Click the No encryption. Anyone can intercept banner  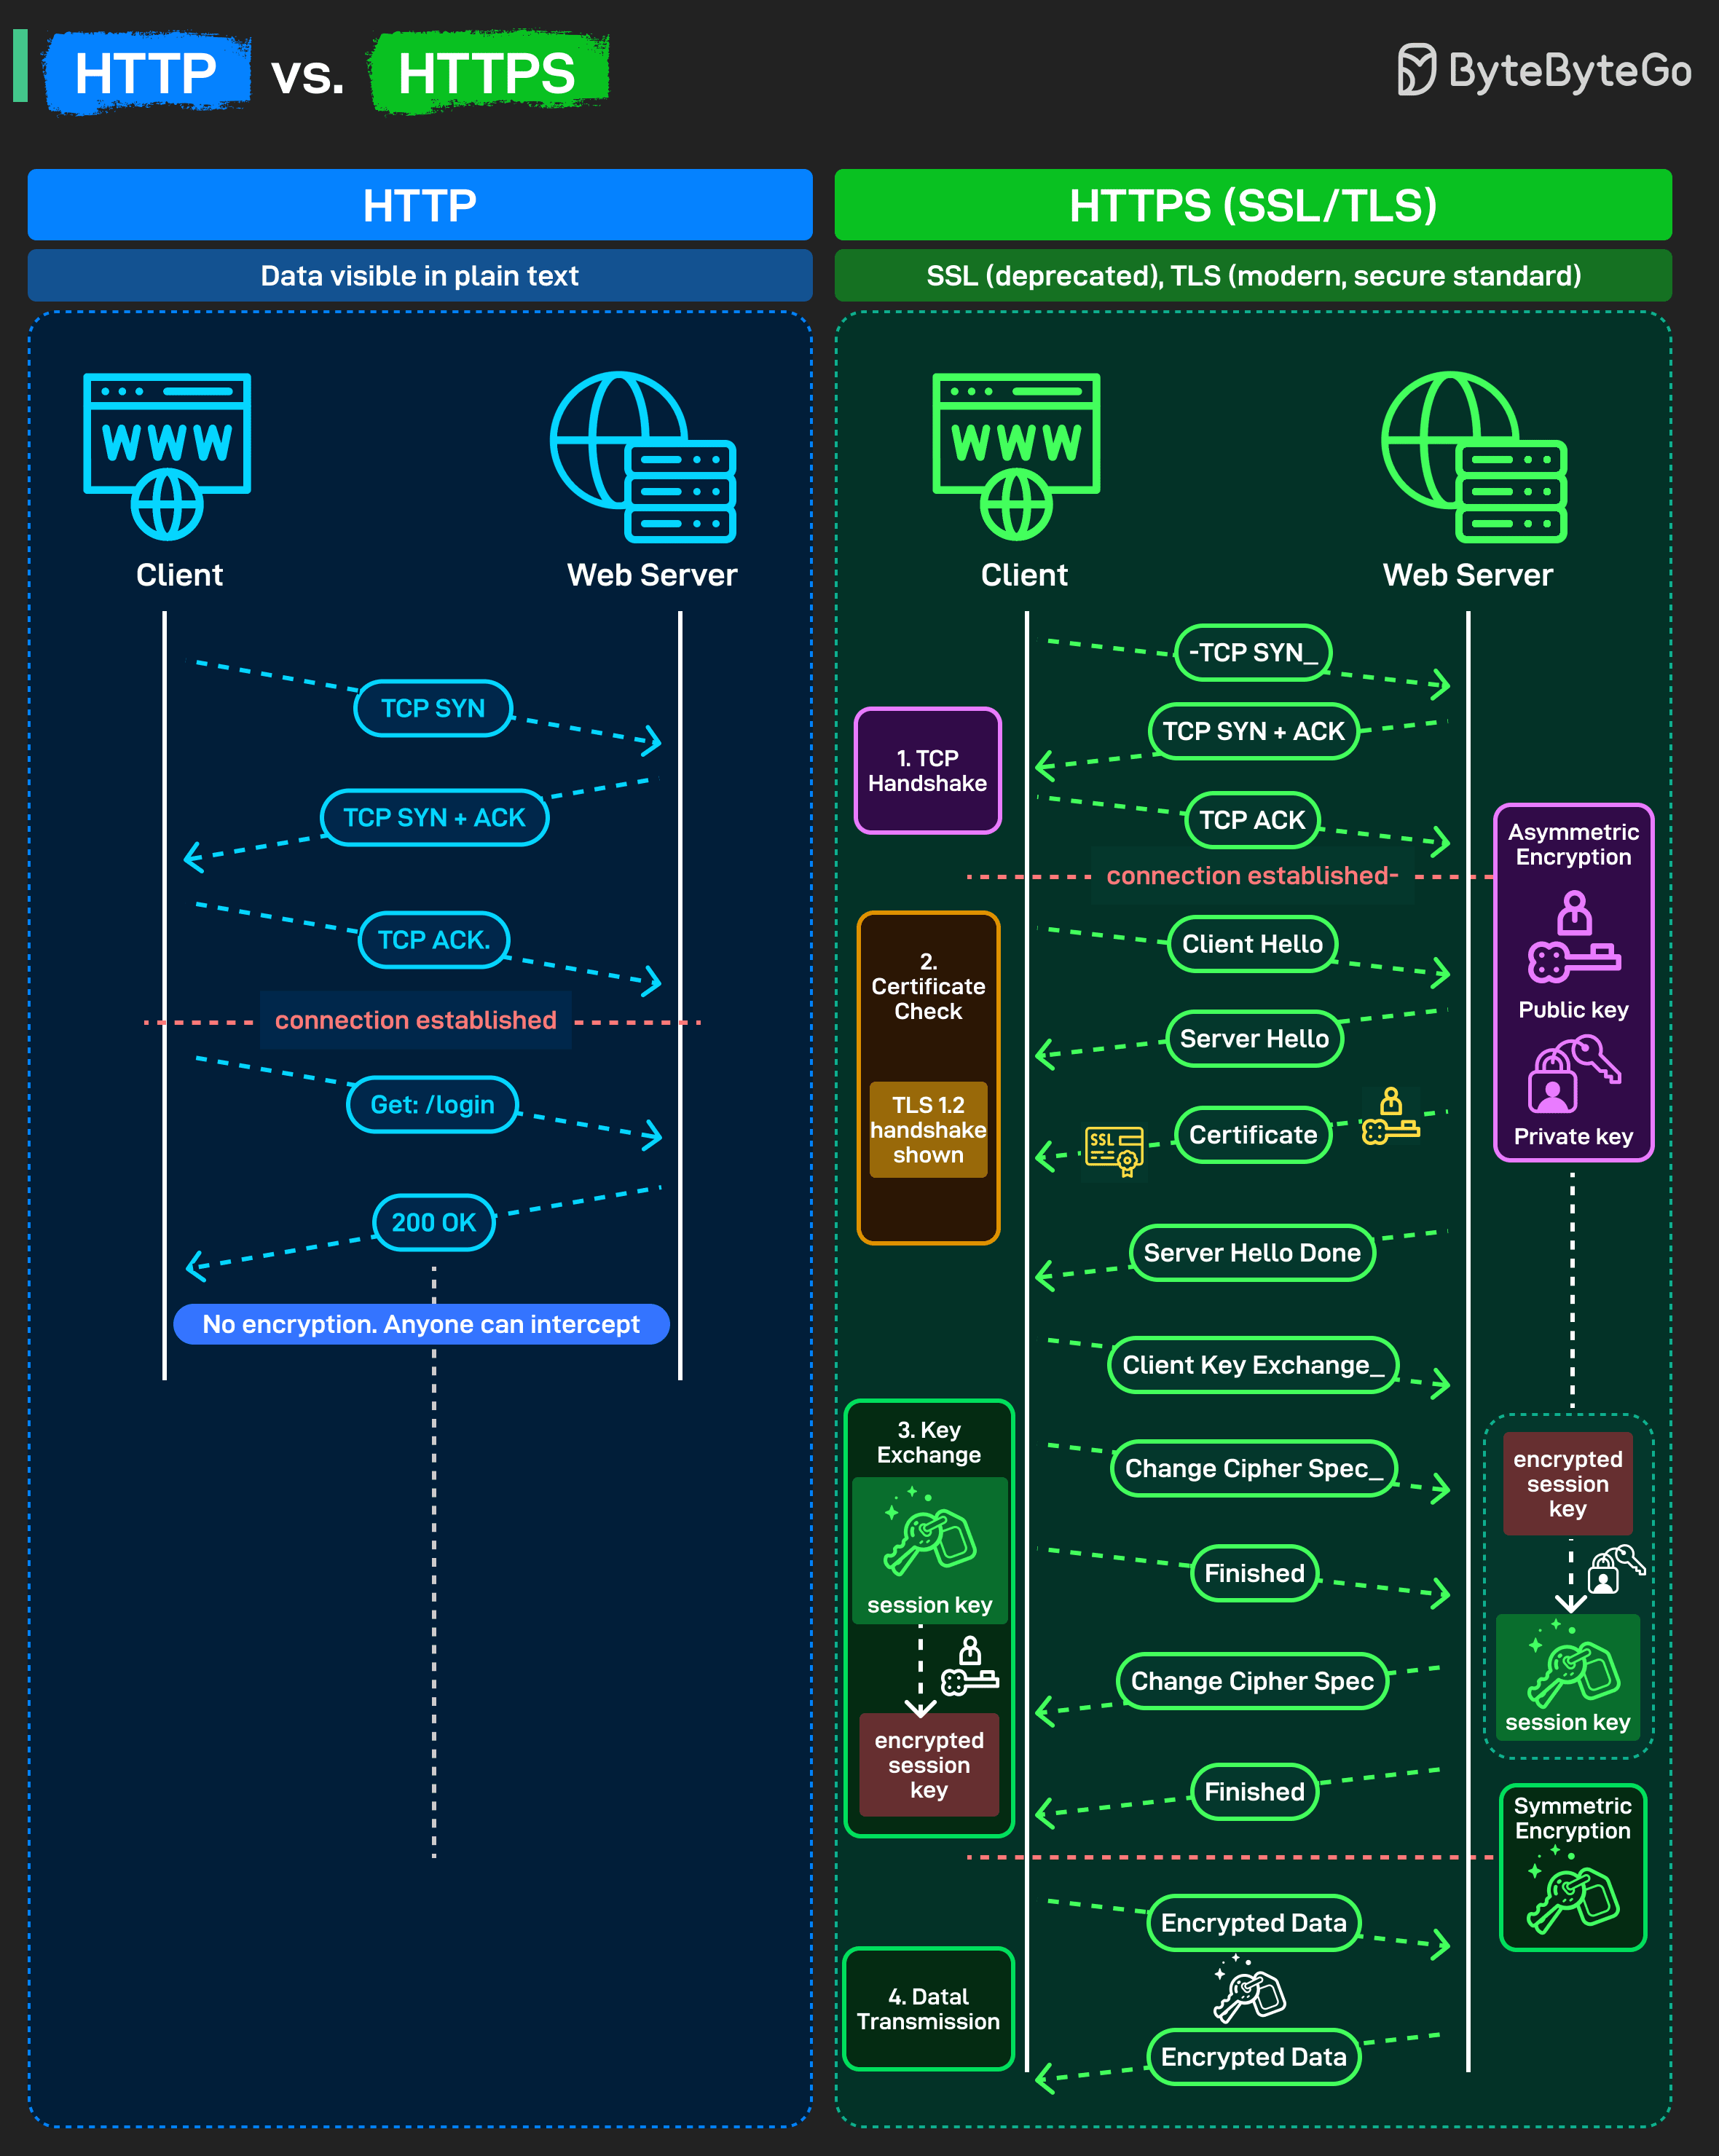tap(421, 1324)
